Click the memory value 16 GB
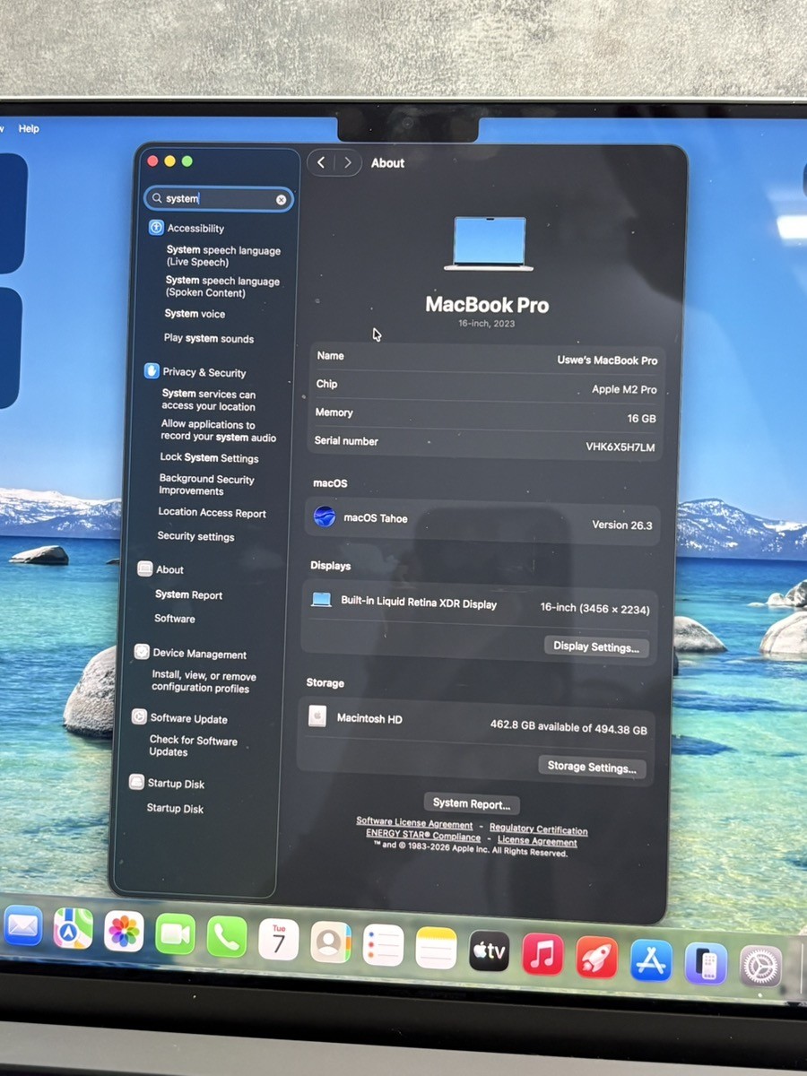The height and width of the screenshot is (1076, 807). click(x=641, y=419)
